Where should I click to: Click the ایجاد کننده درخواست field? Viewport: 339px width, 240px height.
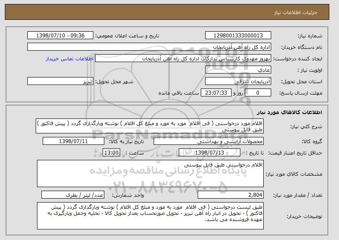(x=183, y=59)
